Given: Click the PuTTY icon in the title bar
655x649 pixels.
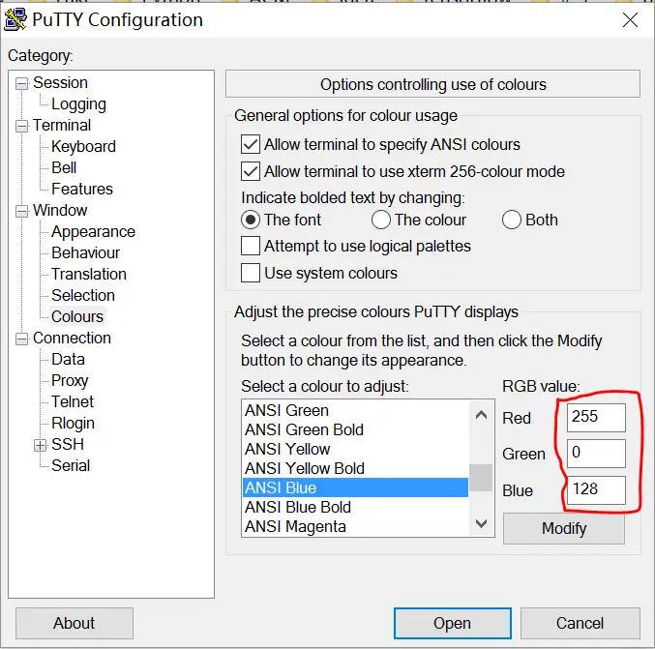Looking at the screenshot, I should click(15, 19).
